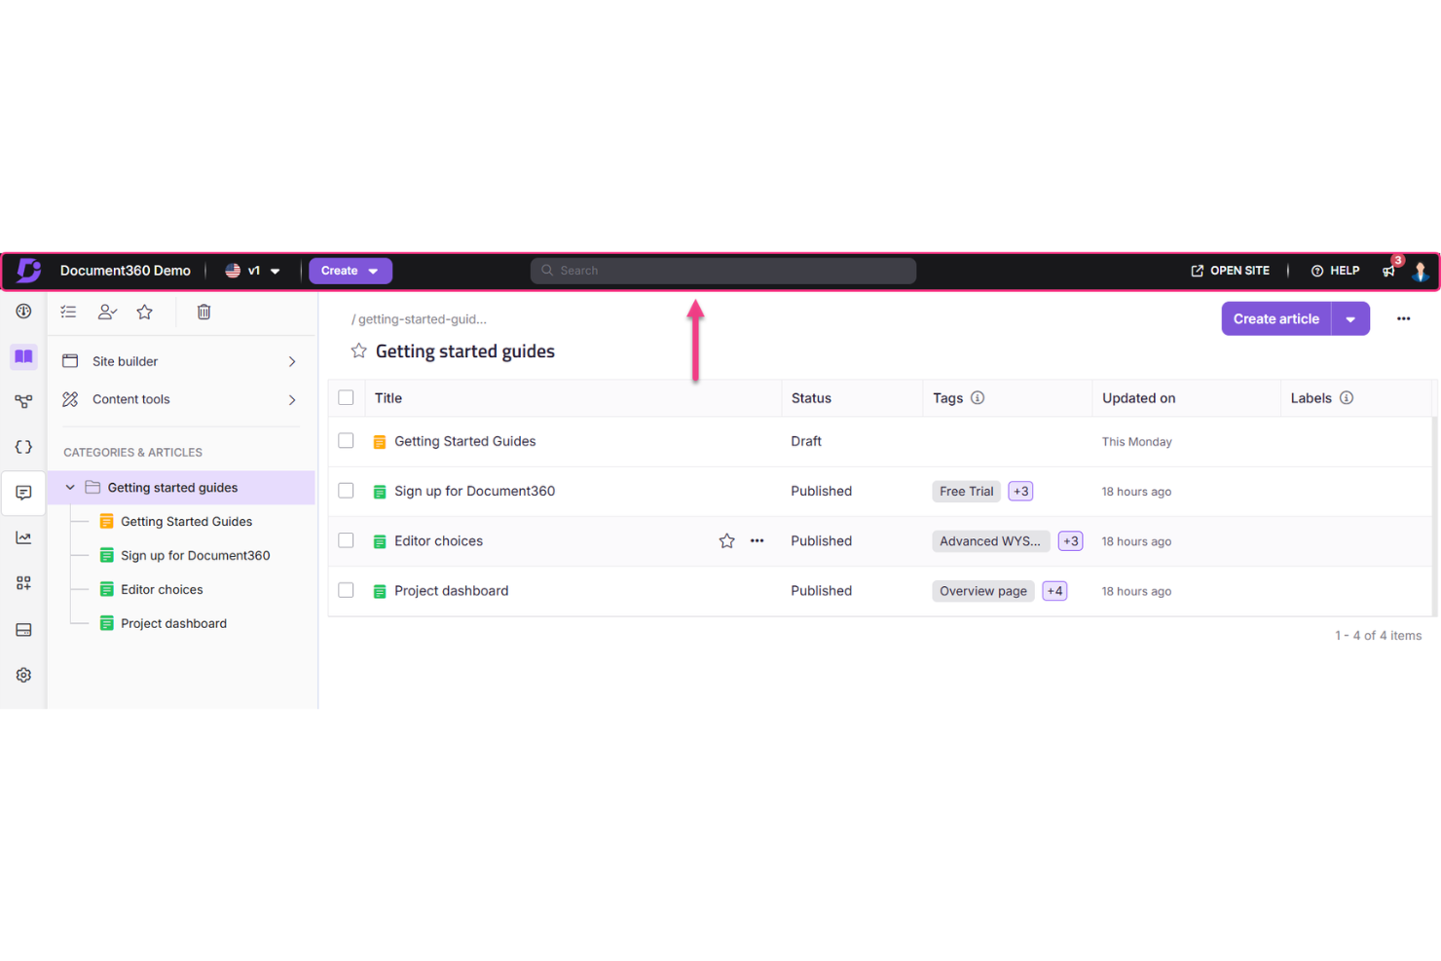Image resolution: width=1441 pixels, height=961 pixels.
Task: Select the Workflow icon in left sidebar
Action: pyautogui.click(x=23, y=400)
